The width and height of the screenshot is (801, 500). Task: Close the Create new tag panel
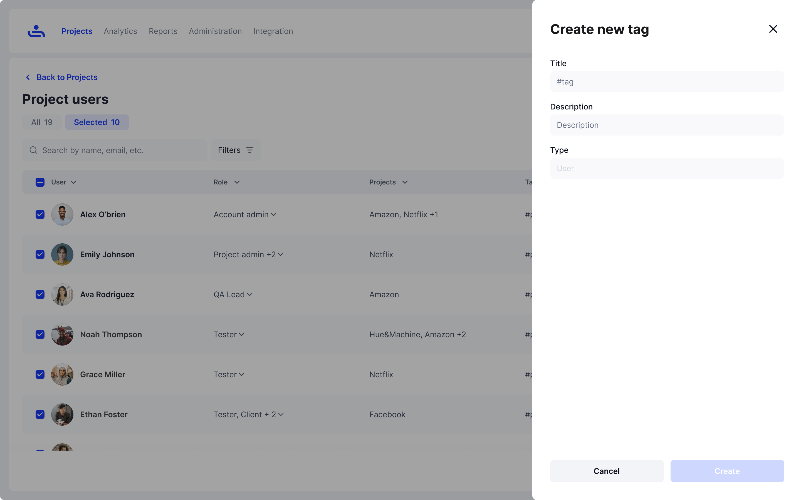click(x=773, y=29)
